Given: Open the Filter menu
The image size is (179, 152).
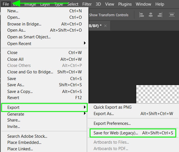Looking at the screenshot, I should [87, 4].
